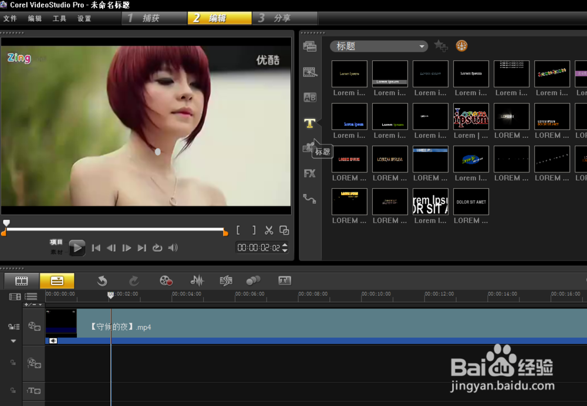Click the timeline playhead marker
This screenshot has width=587, height=406.
(x=110, y=295)
